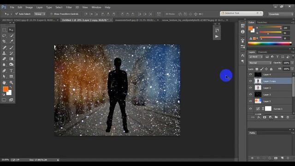295x166 pixels.
Task: Select the Crop tool
Action: (x=4, y=41)
